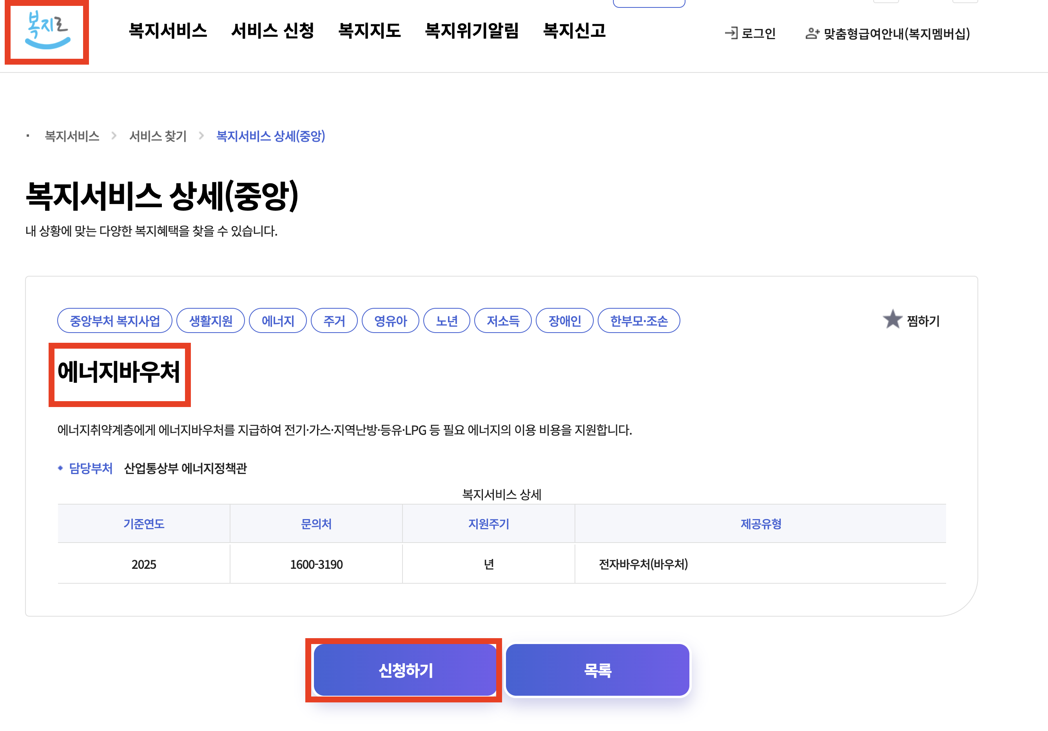Open the 복지지도 menu

369,31
